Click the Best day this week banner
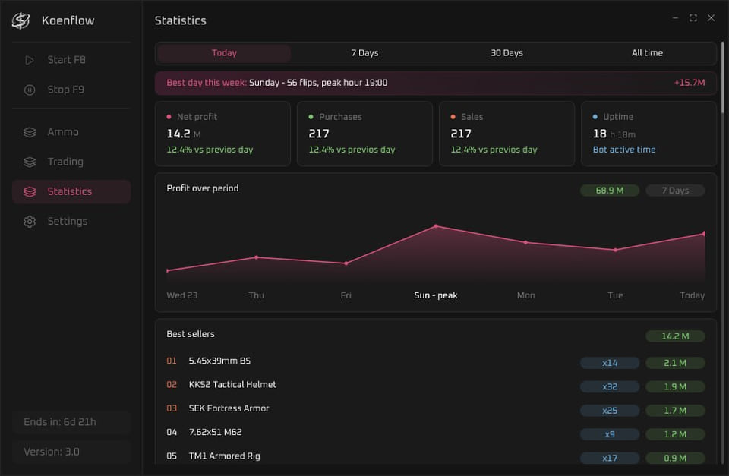 point(436,83)
